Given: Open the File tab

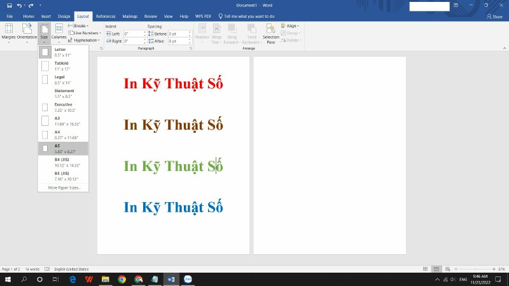Looking at the screenshot, I should 10,17.
